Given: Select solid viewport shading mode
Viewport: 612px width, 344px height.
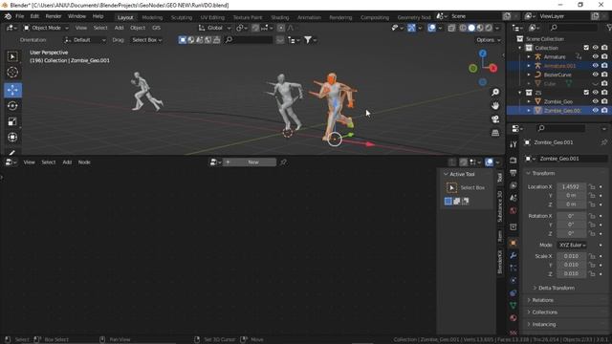Looking at the screenshot, I should pos(471,28).
